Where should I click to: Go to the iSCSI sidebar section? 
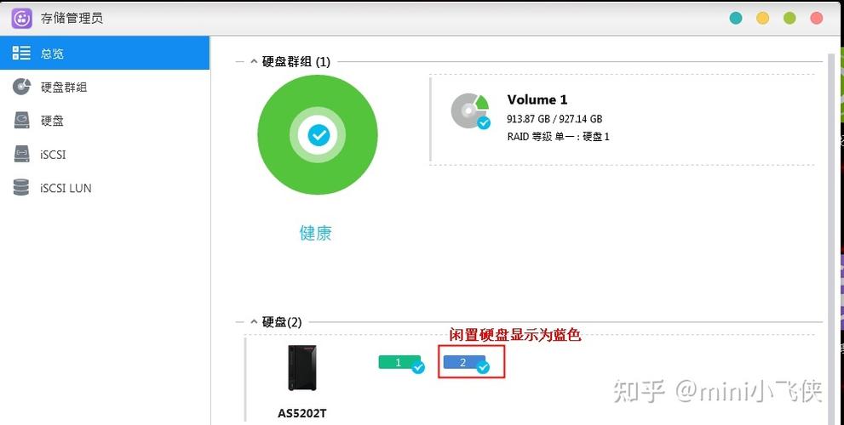tap(105, 154)
